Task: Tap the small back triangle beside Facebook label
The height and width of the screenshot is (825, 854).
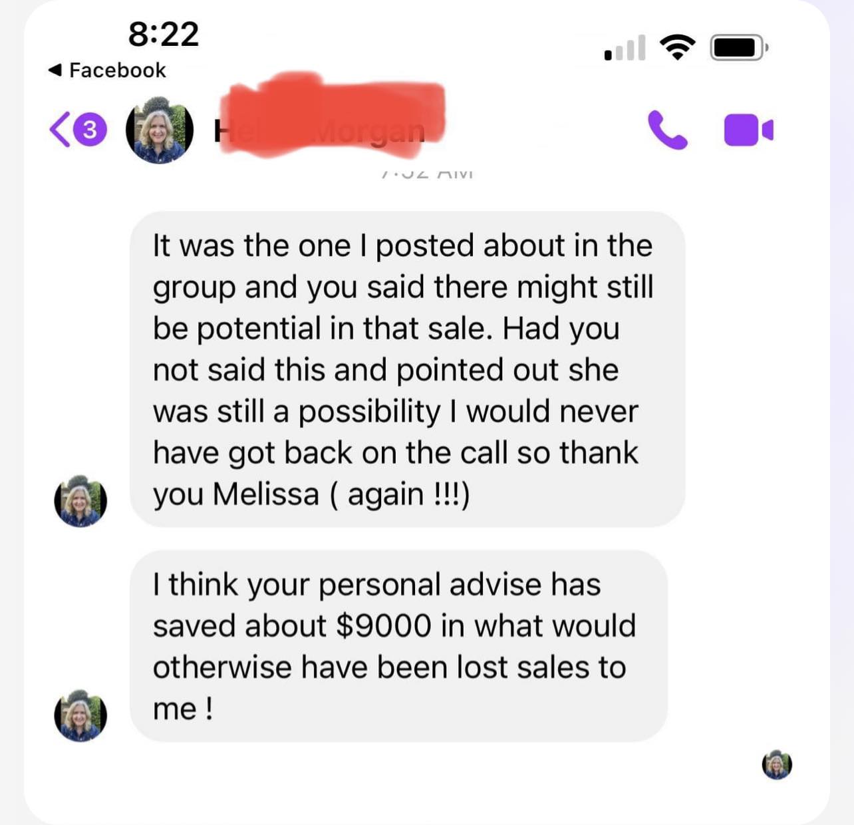Action: [55, 70]
